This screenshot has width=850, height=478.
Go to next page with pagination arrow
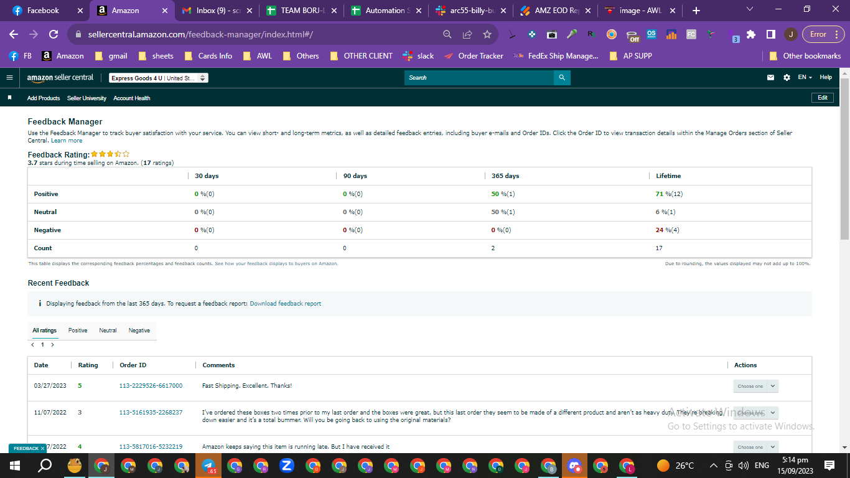pos(52,345)
